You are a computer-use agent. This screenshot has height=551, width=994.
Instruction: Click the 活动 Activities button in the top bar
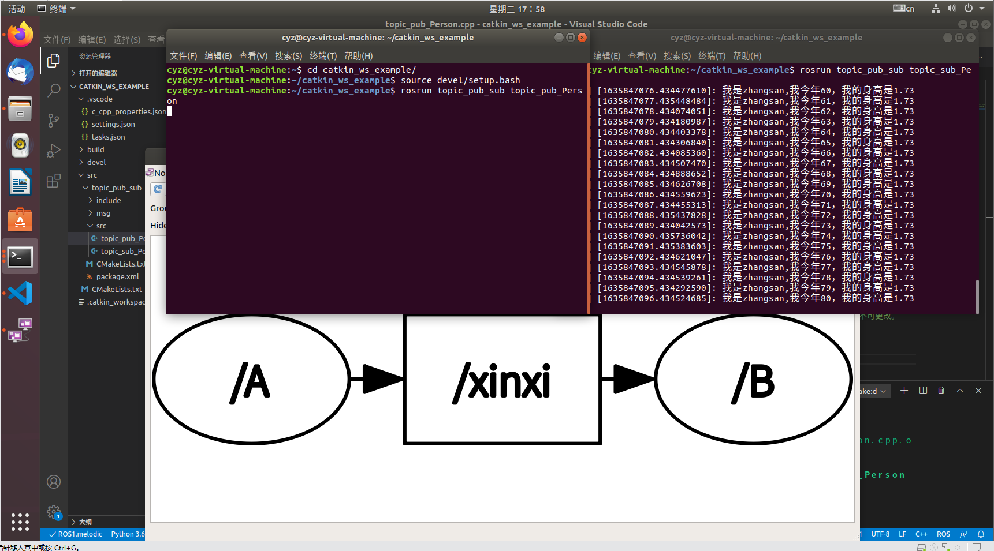point(17,9)
